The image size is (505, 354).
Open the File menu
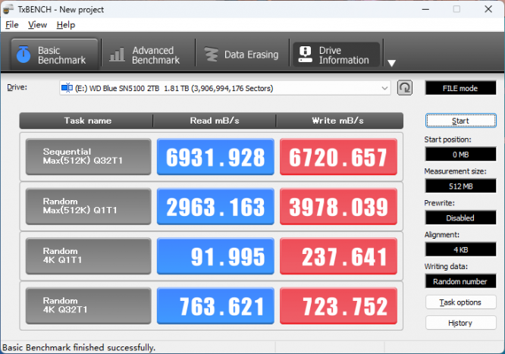[12, 25]
